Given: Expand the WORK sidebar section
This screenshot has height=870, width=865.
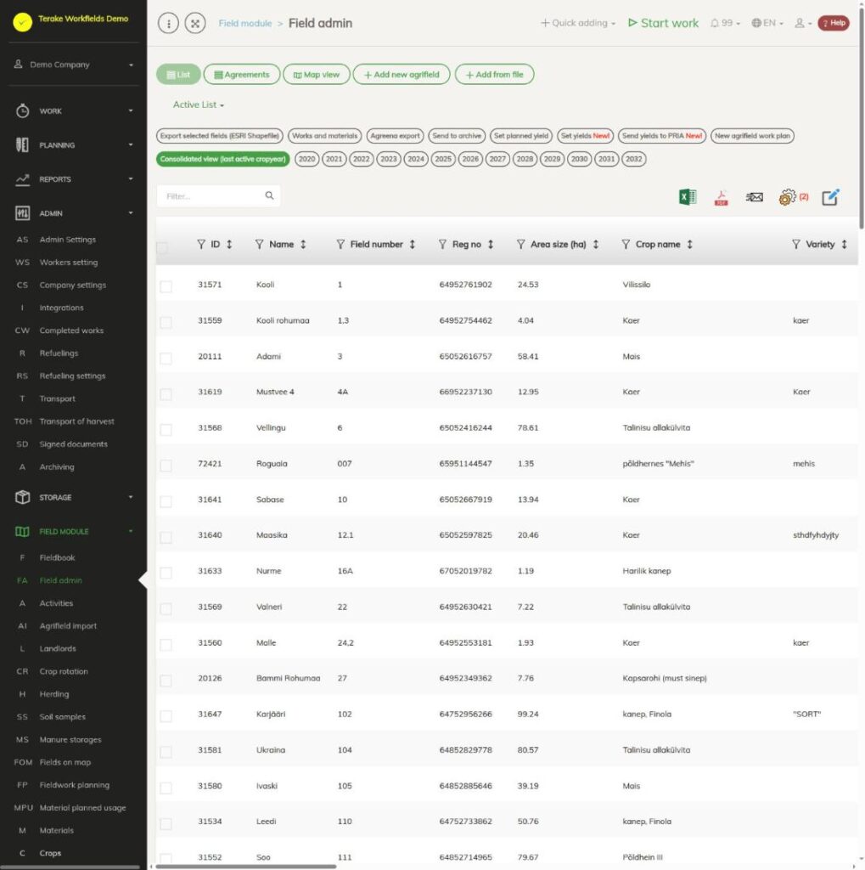Looking at the screenshot, I should click(x=74, y=111).
